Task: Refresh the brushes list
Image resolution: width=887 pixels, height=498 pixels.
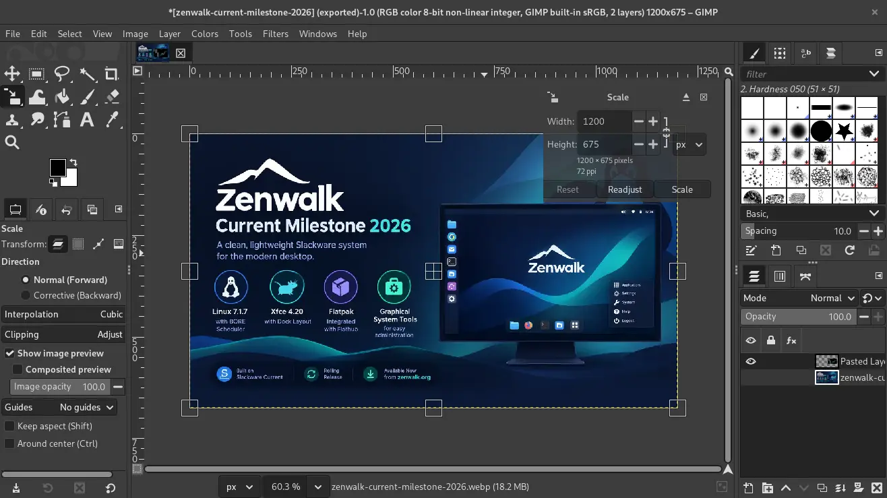Action: (x=850, y=250)
